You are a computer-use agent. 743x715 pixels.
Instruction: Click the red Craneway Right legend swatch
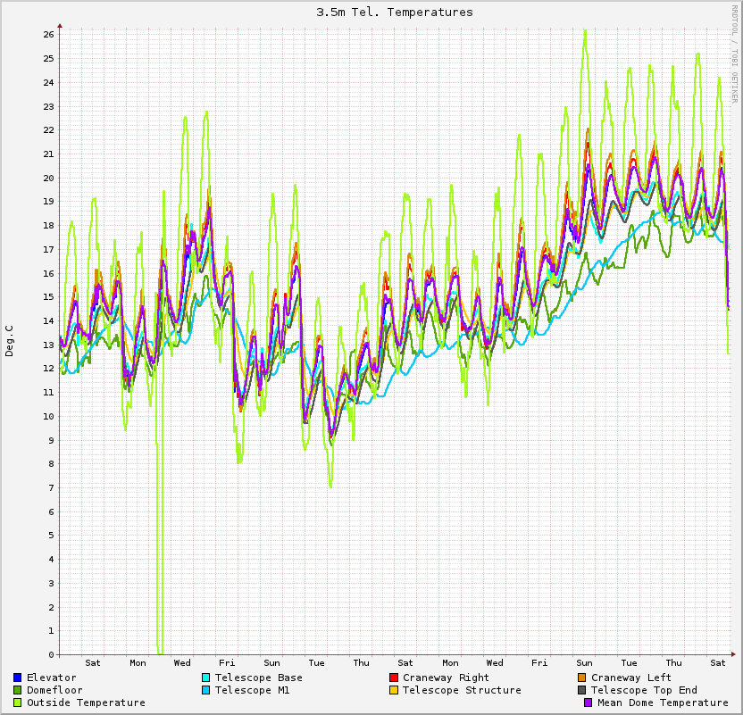pos(394,678)
